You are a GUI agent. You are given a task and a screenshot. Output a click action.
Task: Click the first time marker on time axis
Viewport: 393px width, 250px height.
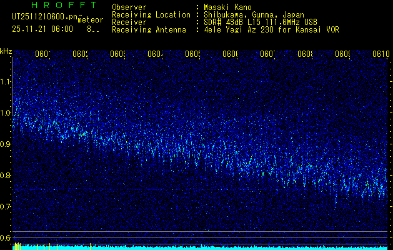click(x=42, y=54)
